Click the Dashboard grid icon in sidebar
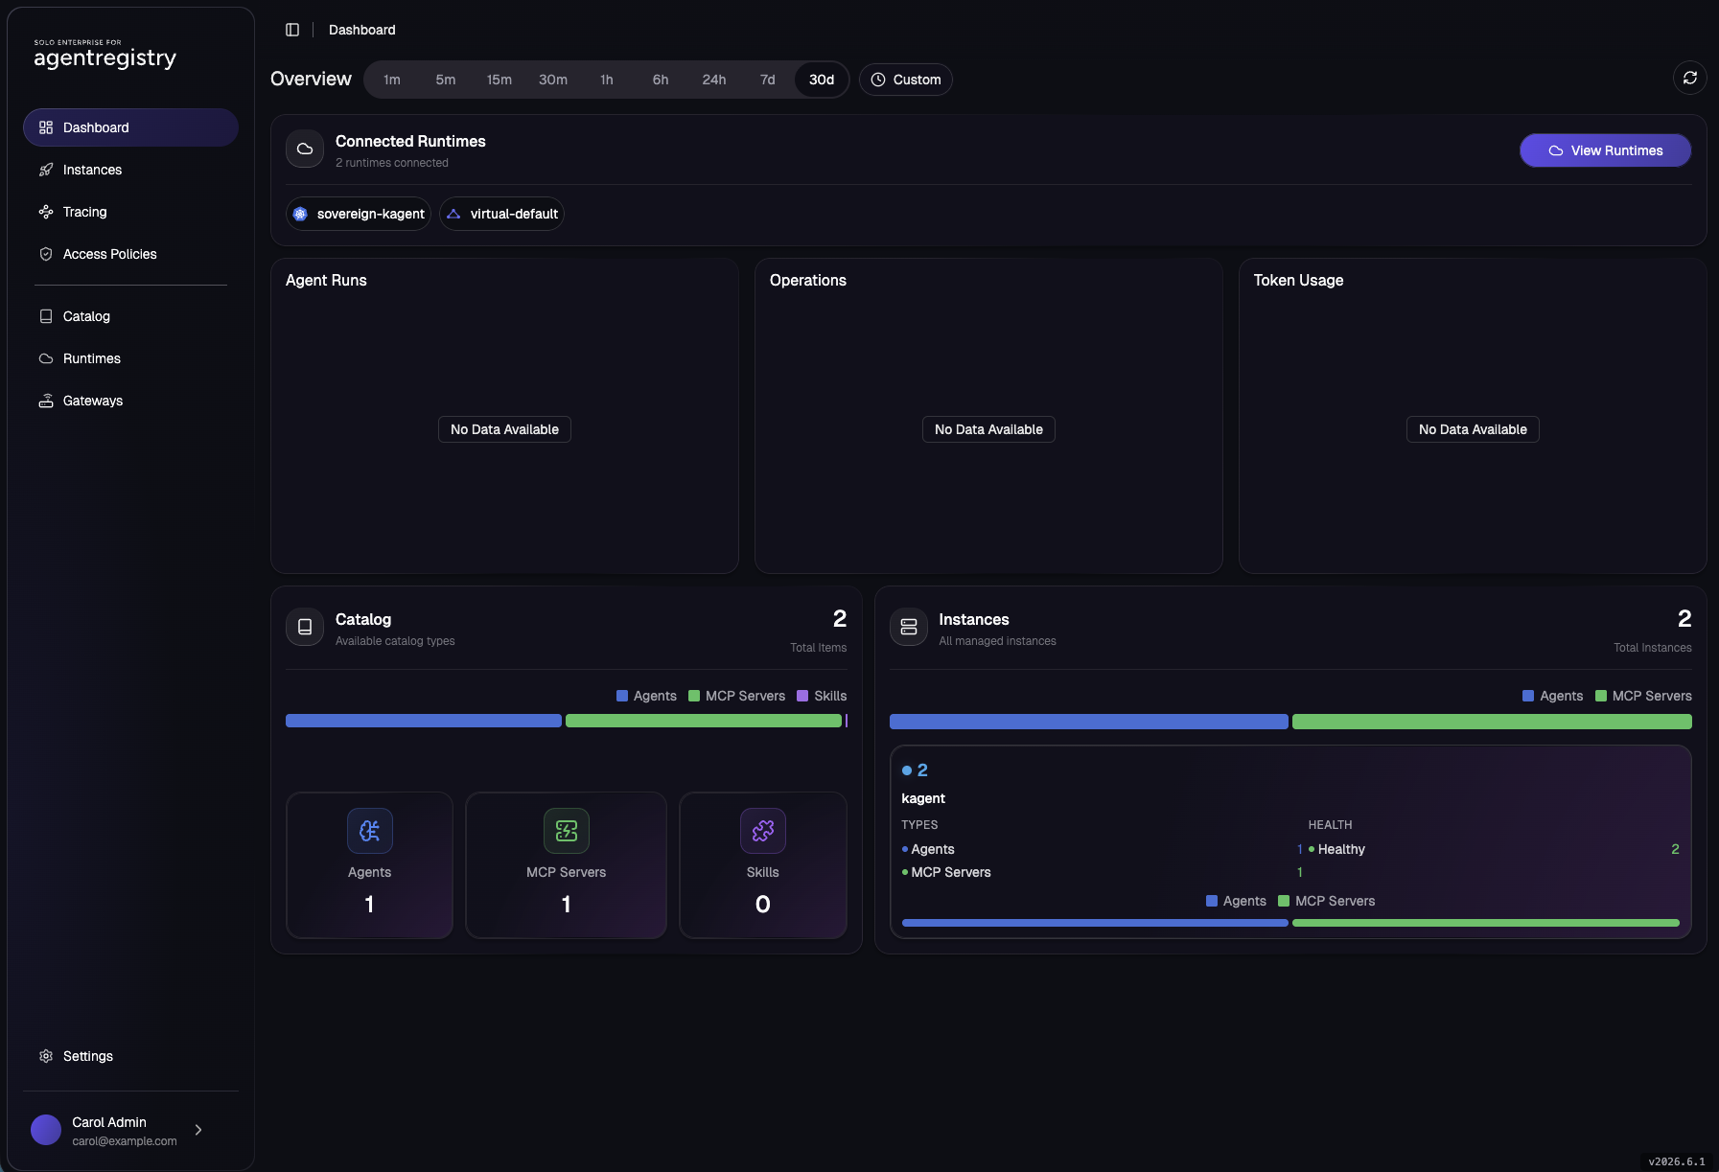 point(46,127)
